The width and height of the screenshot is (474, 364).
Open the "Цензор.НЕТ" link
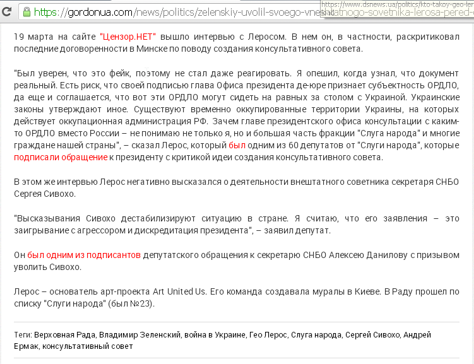click(128, 37)
